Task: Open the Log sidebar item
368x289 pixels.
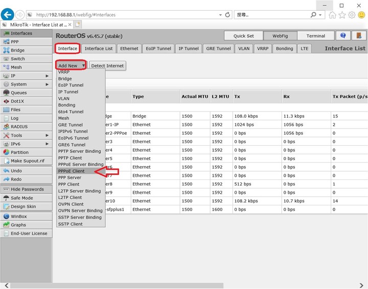Action: coord(26,118)
